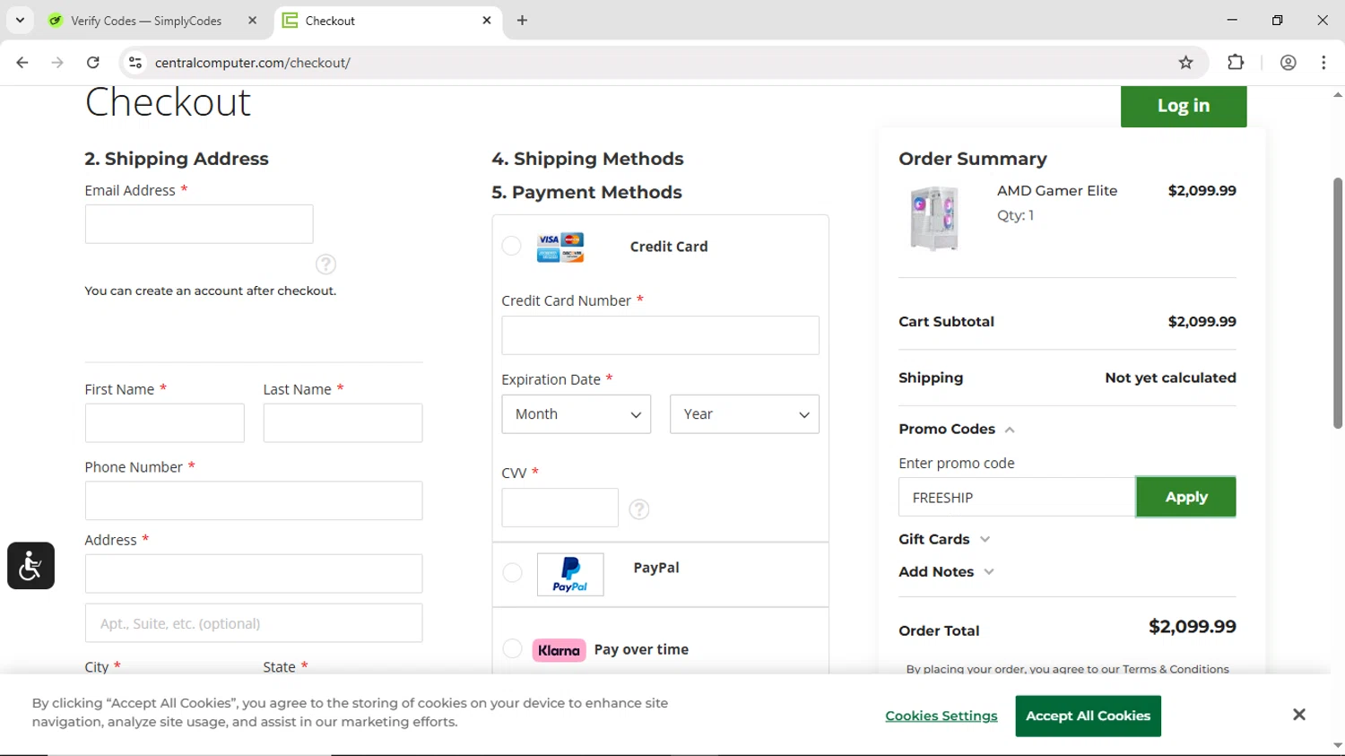Click the AMD Gamer Elite PC thumbnail

click(933, 219)
